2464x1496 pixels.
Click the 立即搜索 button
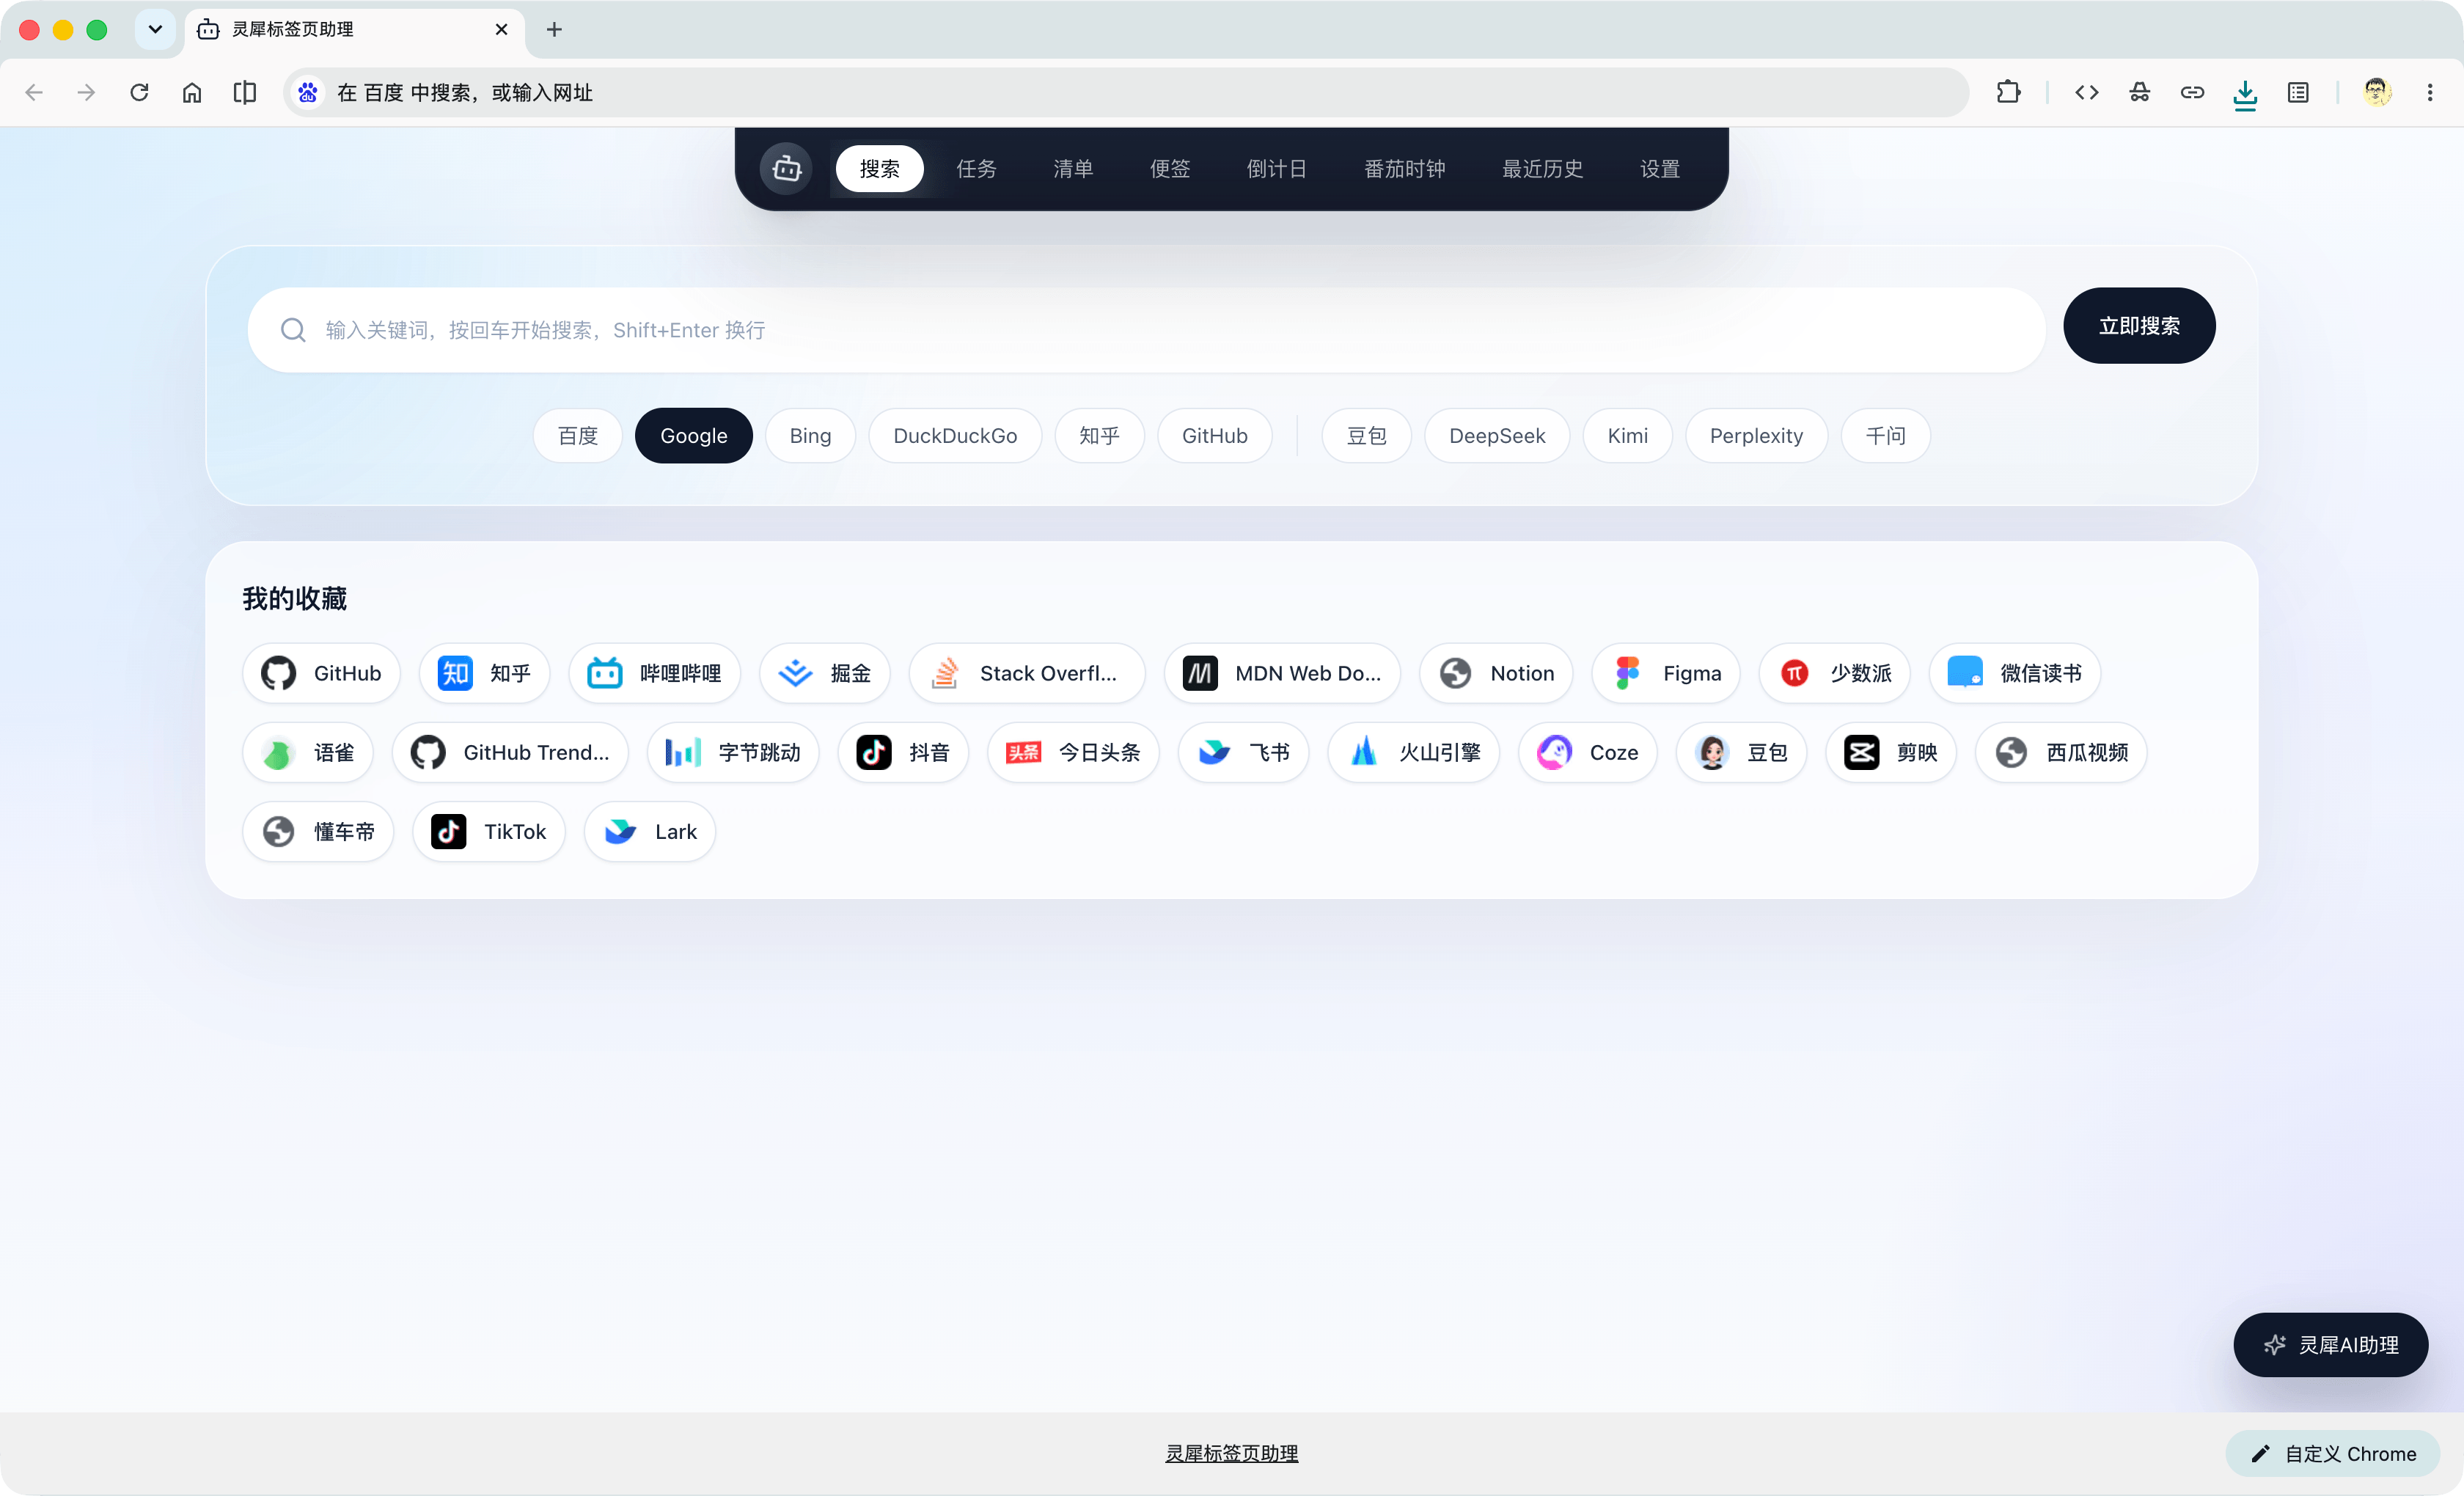point(2139,326)
